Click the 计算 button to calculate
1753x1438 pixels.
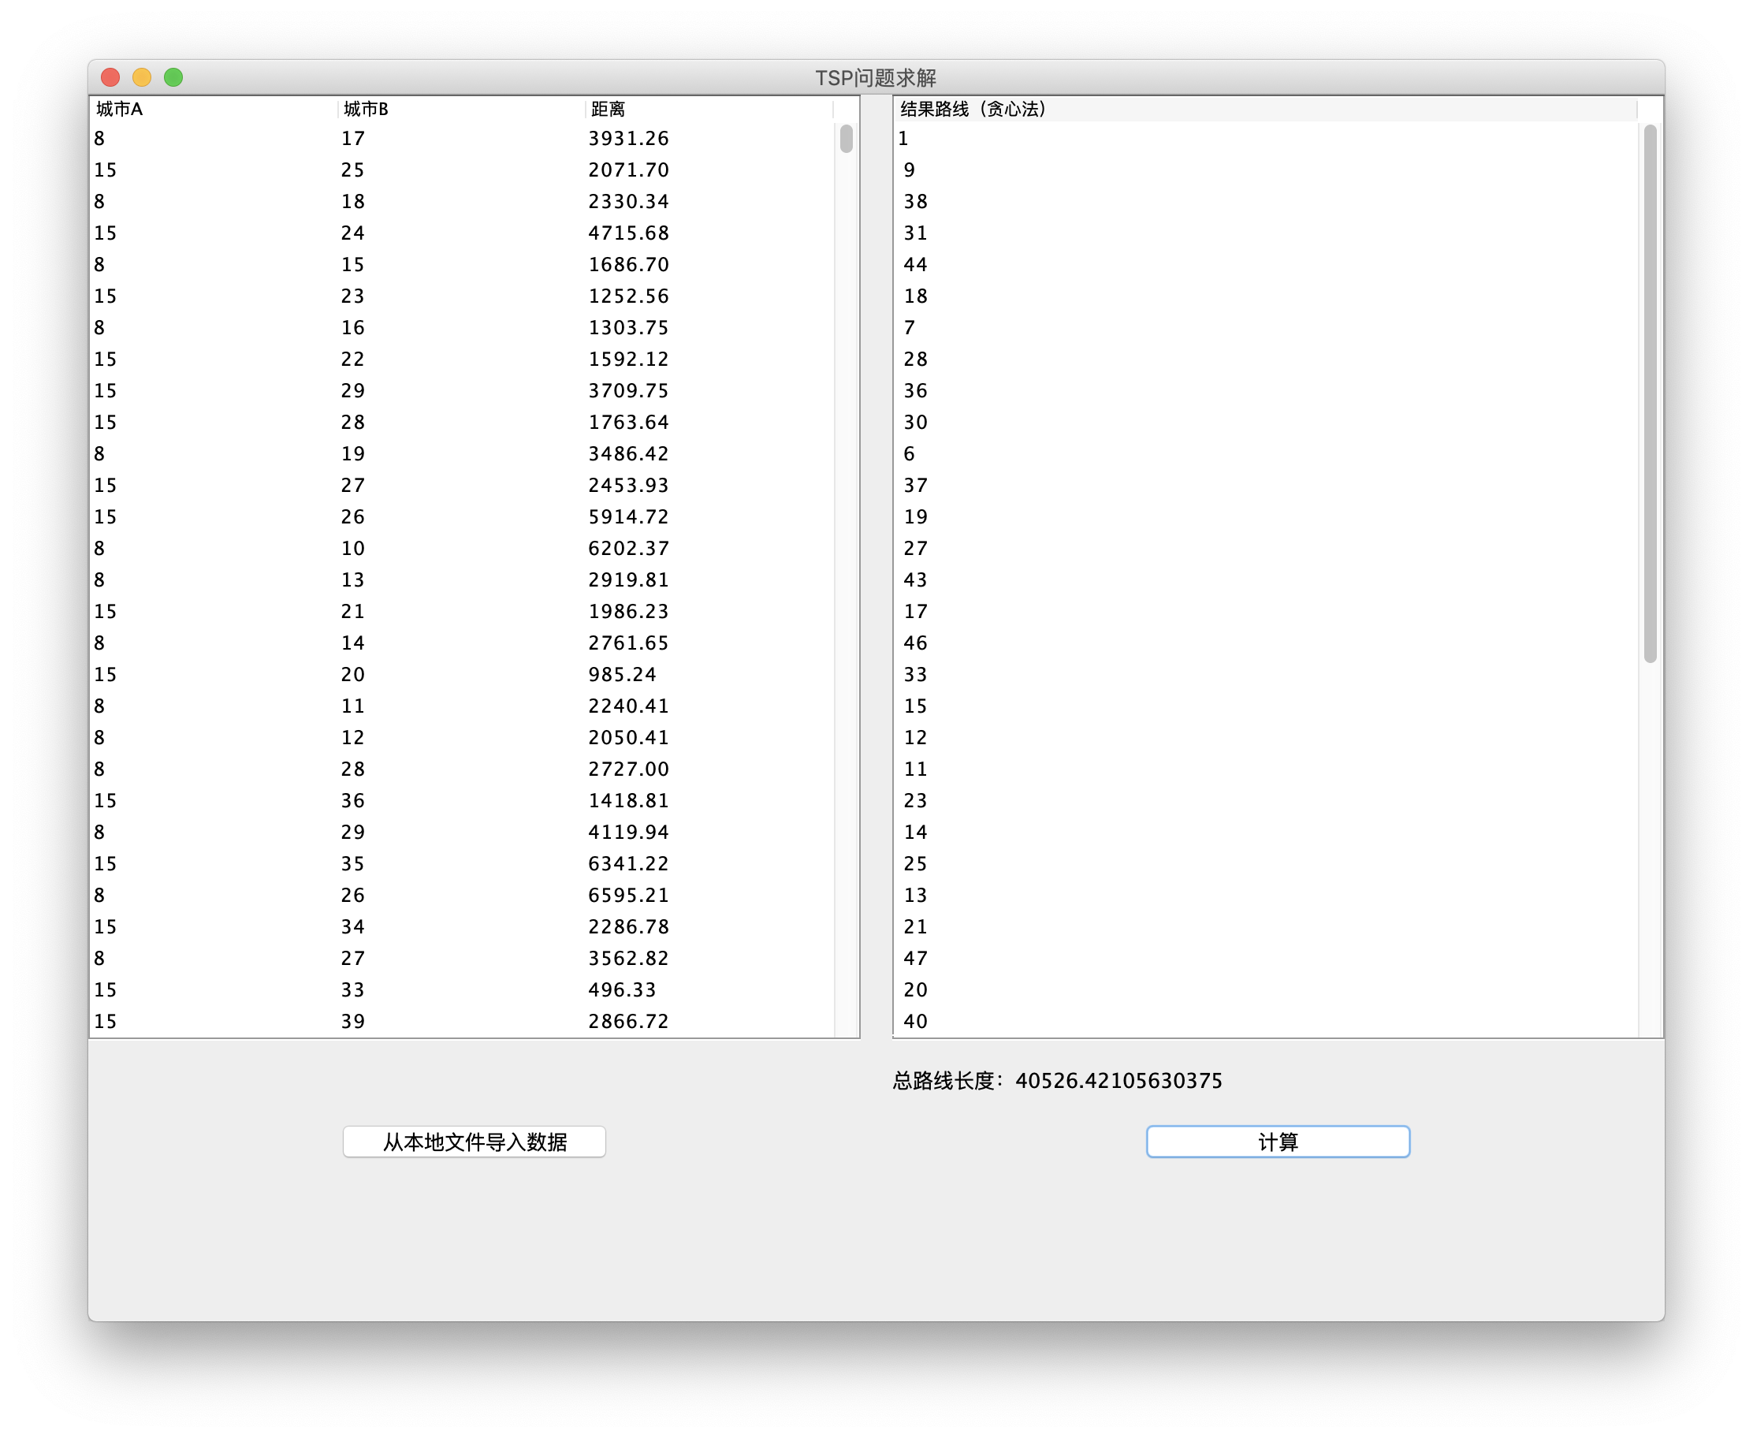click(x=1277, y=1141)
